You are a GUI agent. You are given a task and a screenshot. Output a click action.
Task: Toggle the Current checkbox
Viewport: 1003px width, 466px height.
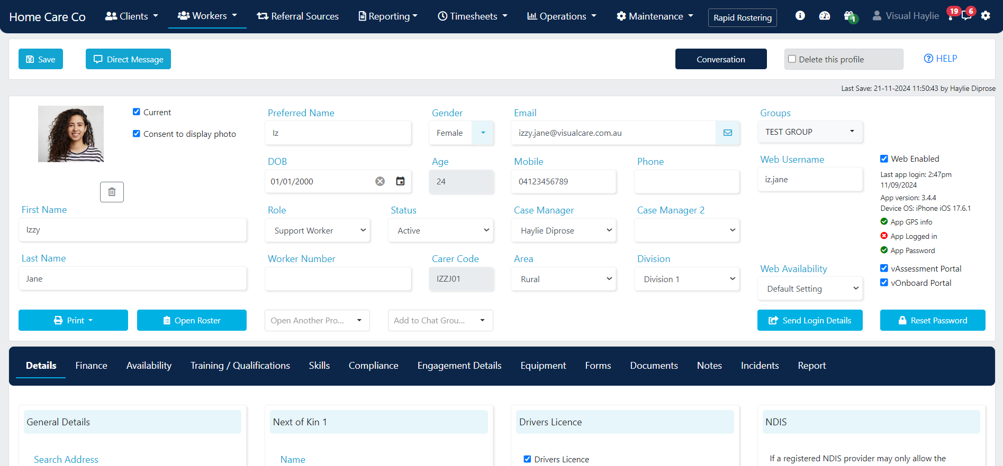pyautogui.click(x=137, y=111)
